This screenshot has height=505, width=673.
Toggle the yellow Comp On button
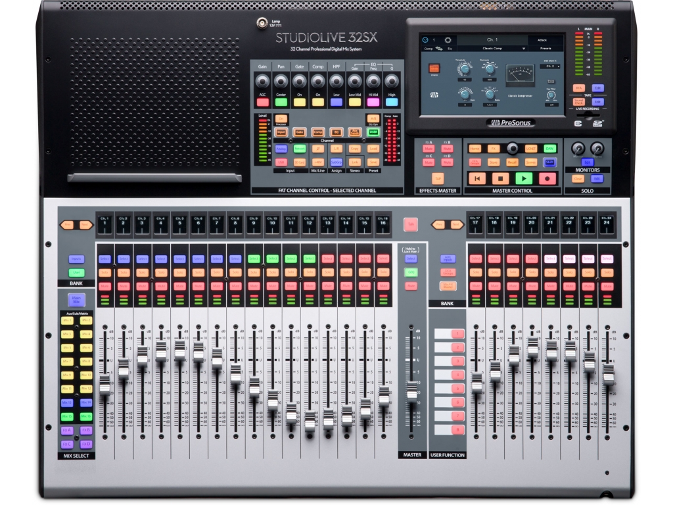tap(317, 102)
